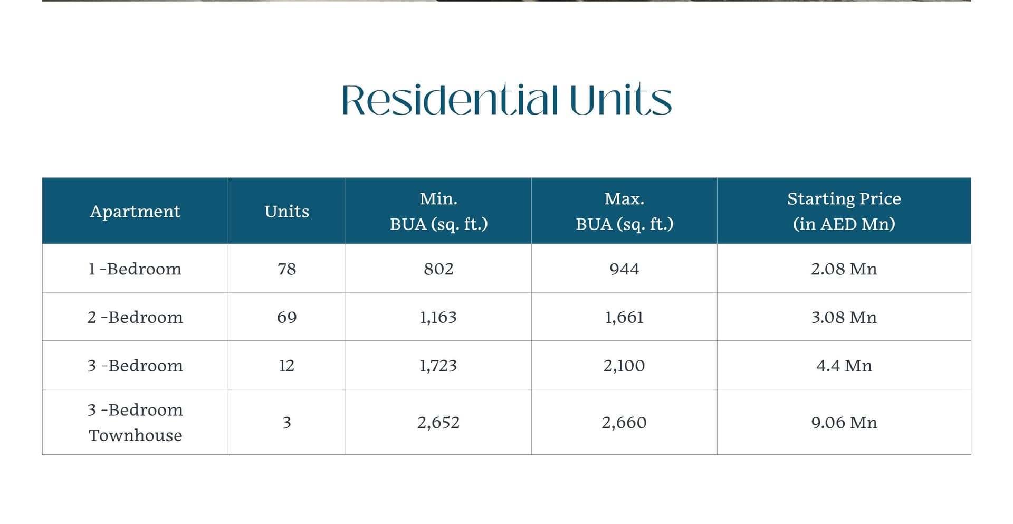This screenshot has height=524, width=1013.
Task: Select the 2 -Bedroom row label
Action: (135, 317)
